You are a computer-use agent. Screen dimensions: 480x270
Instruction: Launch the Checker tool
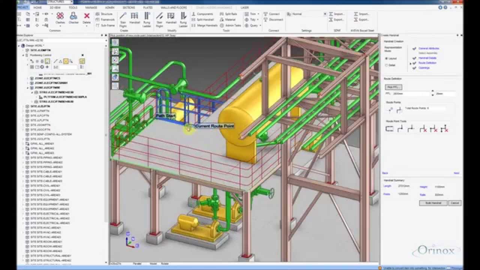click(x=73, y=18)
